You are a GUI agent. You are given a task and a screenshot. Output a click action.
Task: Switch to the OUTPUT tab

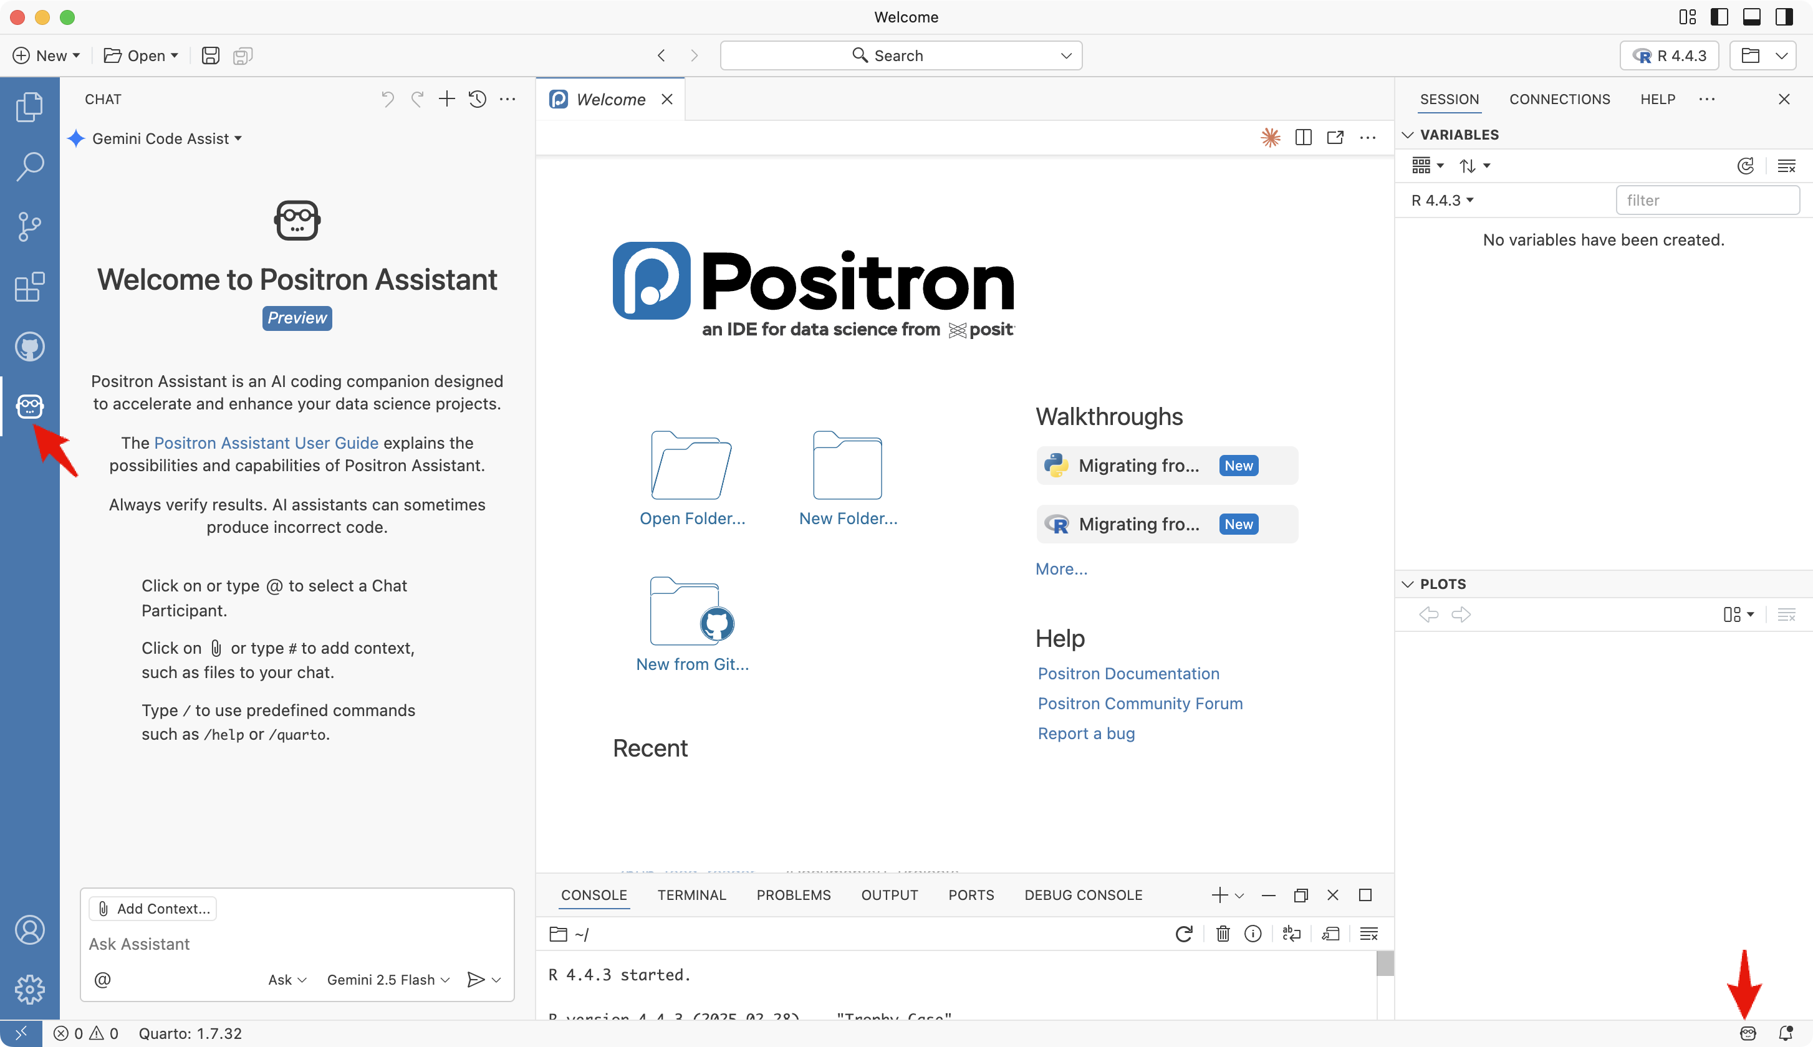[x=890, y=894]
